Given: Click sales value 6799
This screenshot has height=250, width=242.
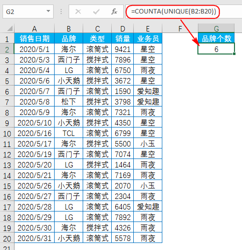Looking at the screenshot, I should point(123,132).
